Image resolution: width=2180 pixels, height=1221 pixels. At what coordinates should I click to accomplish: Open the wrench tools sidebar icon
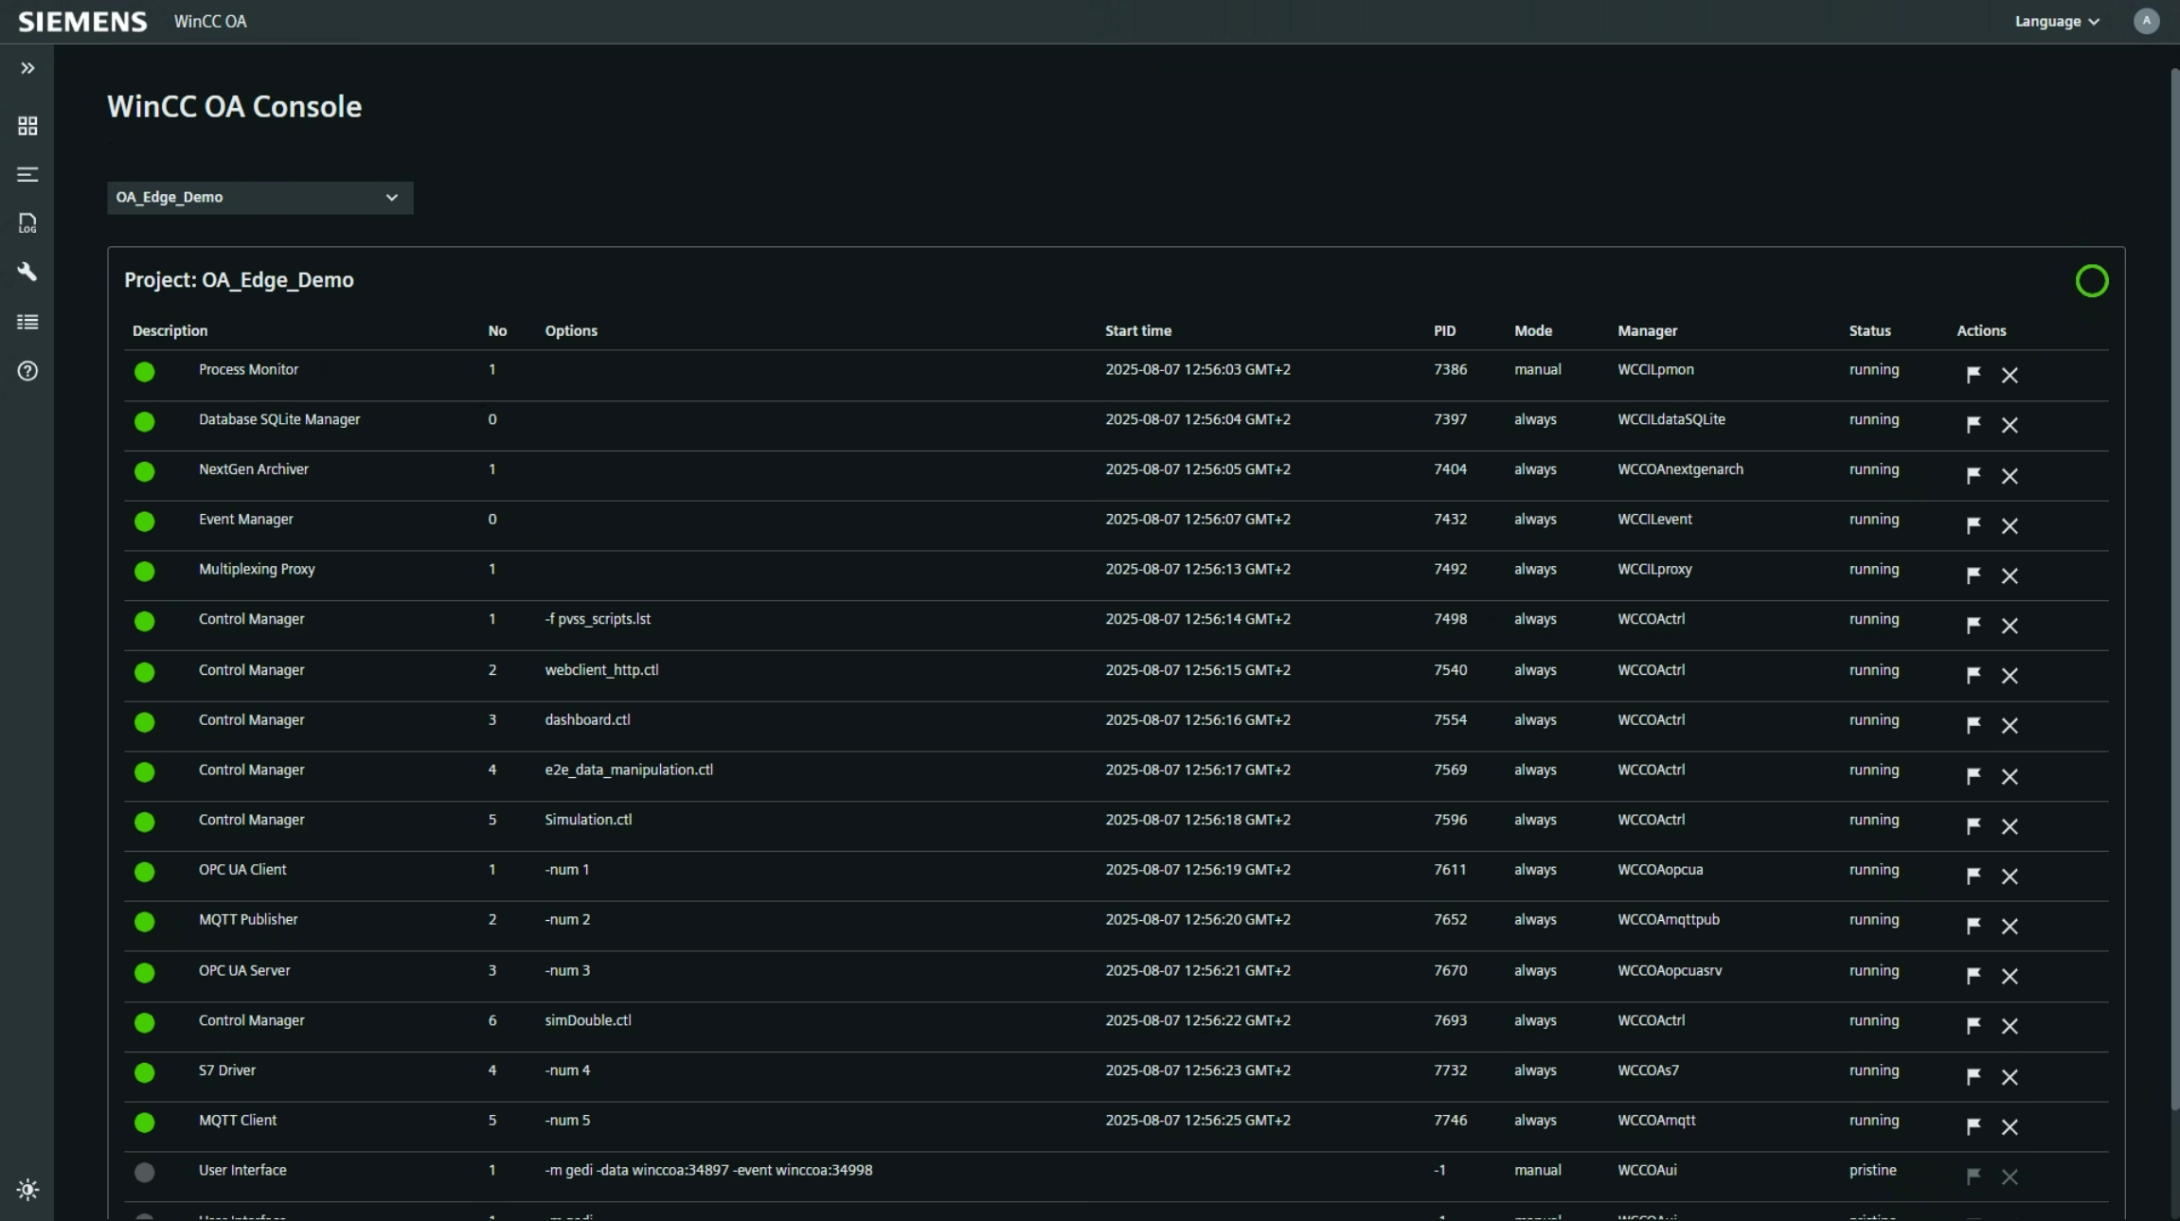pyautogui.click(x=27, y=273)
